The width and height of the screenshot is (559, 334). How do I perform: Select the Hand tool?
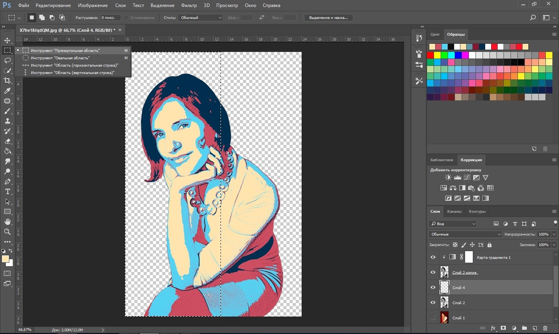pos(8,221)
